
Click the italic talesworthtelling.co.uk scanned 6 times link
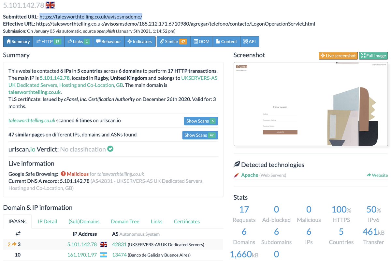click(32, 121)
